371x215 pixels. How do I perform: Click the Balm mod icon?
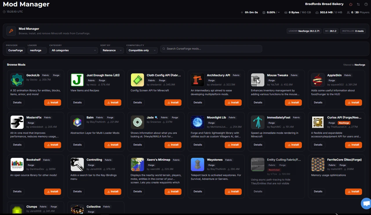click(x=77, y=122)
